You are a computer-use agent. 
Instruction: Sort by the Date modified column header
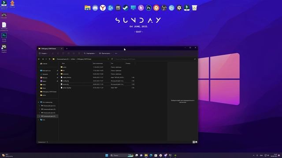[98, 63]
